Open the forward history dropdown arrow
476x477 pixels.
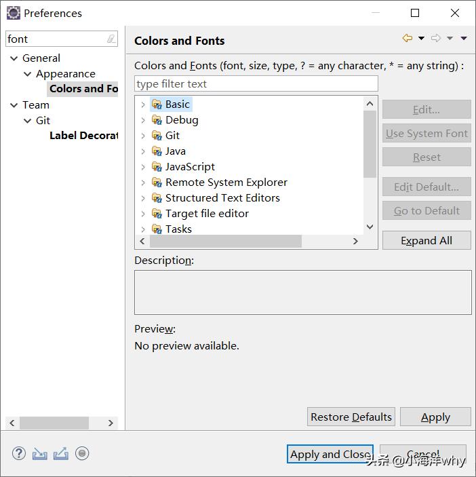pyautogui.click(x=450, y=38)
